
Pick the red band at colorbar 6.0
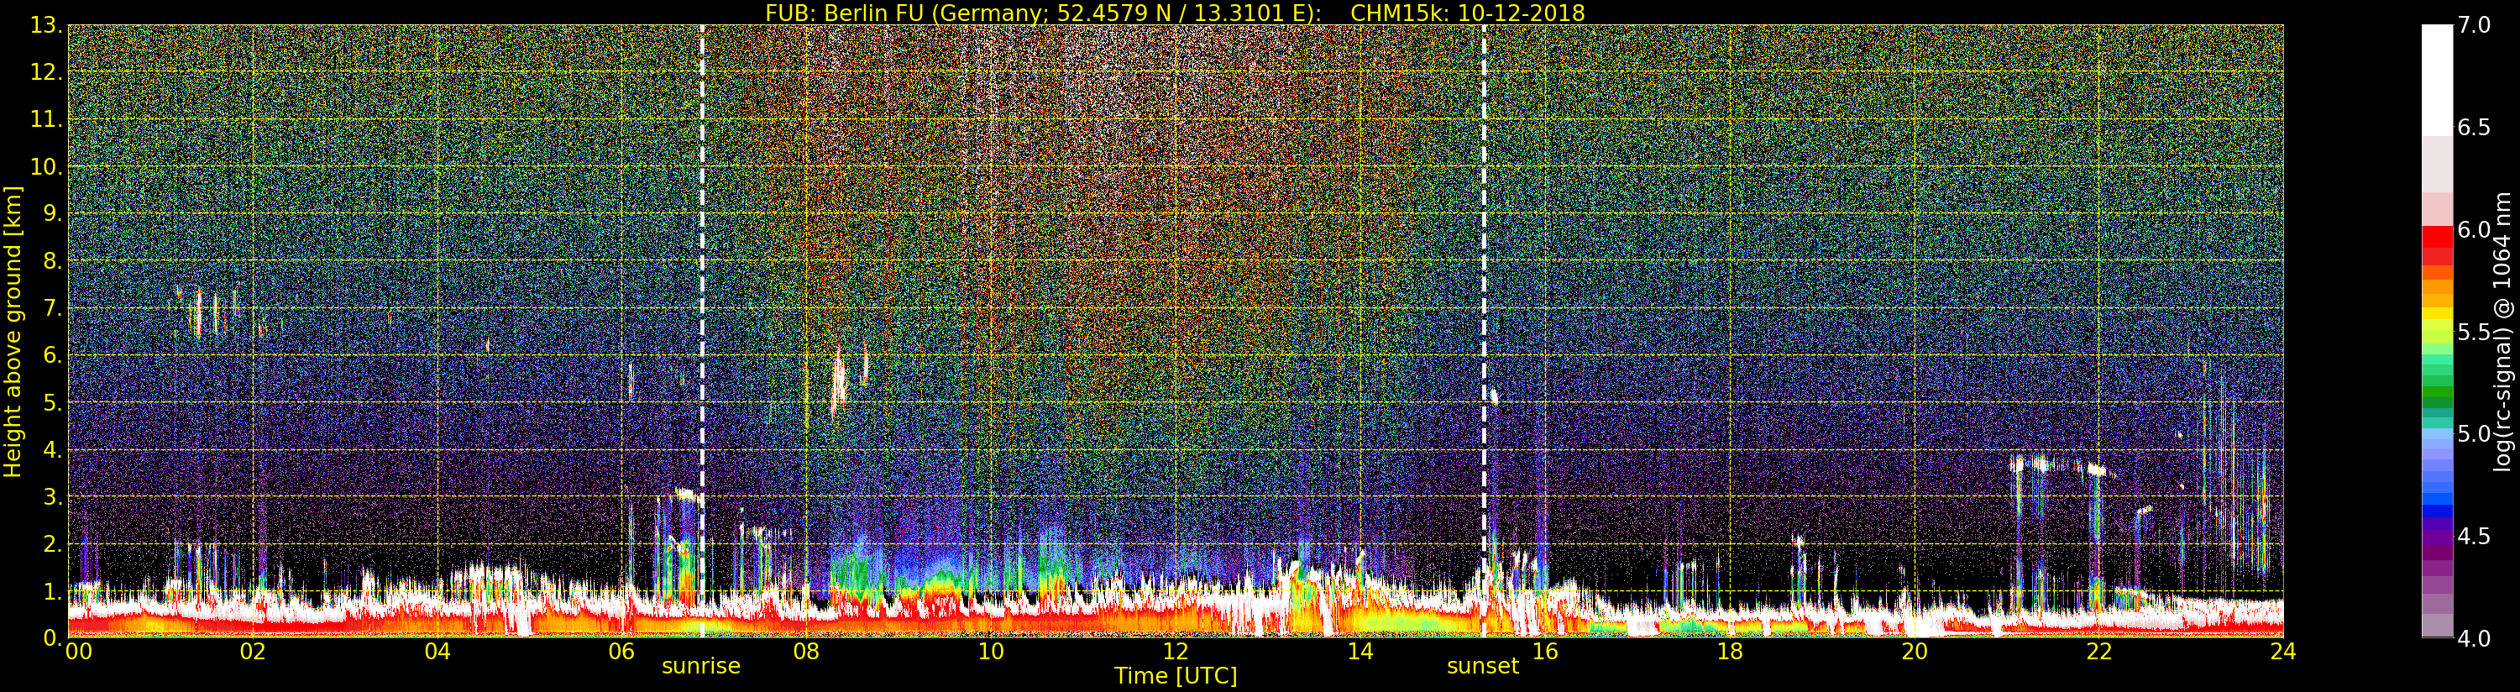2437,237
